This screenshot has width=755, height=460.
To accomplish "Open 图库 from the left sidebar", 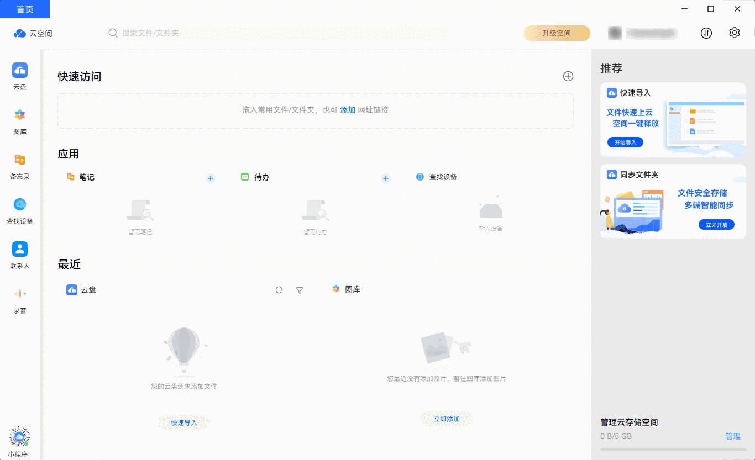I will point(20,120).
